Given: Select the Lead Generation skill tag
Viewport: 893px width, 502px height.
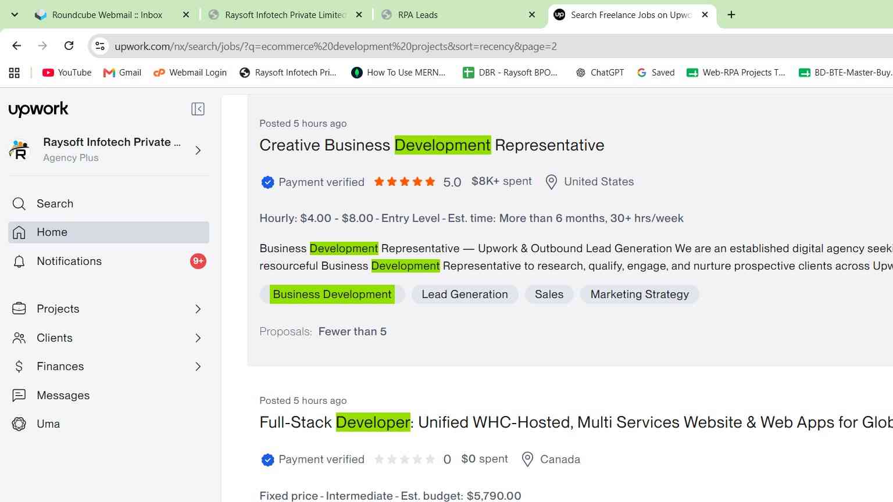Looking at the screenshot, I should coord(465,295).
